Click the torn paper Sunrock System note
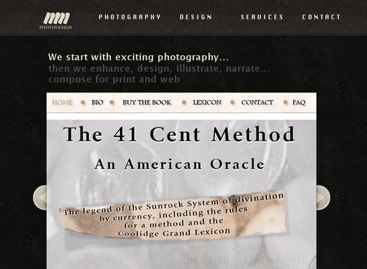The width and height of the screenshot is (367, 269). pos(174,216)
